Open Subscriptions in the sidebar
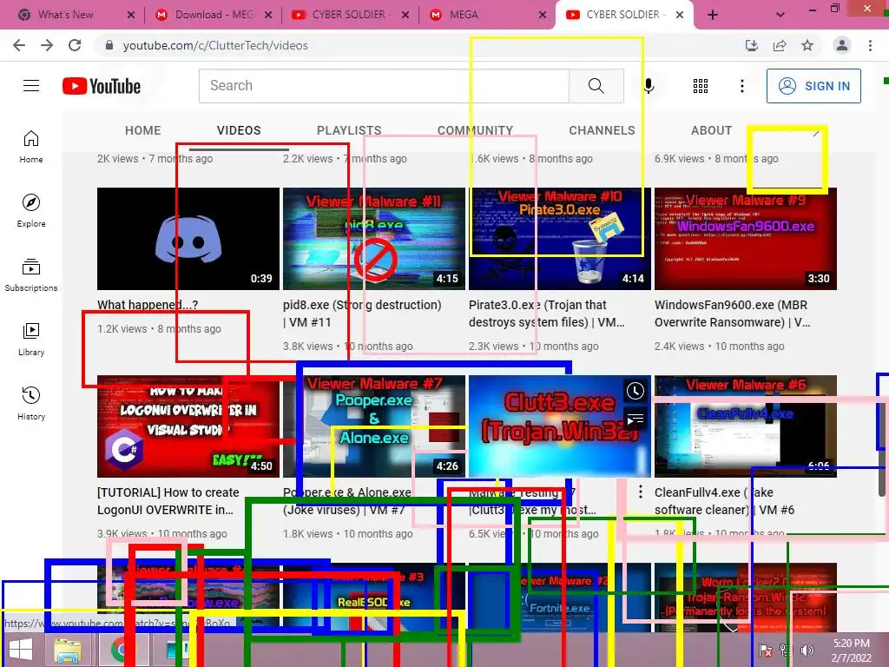889x667 pixels. click(x=31, y=274)
